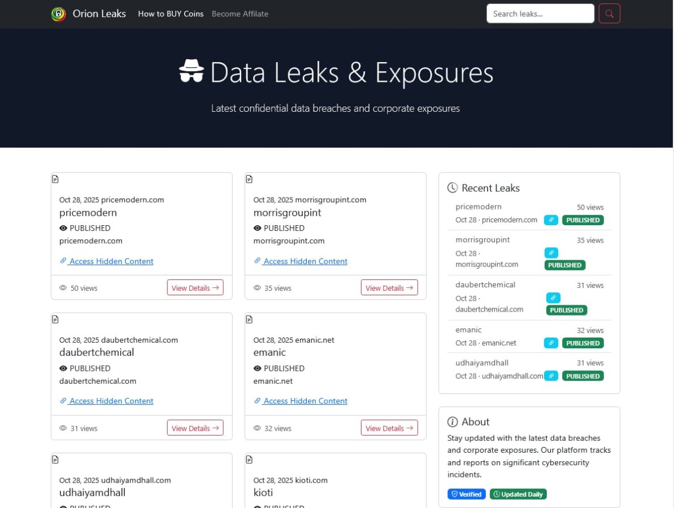Click the blue link badge beside pricemodern in Recent Leaks
The image size is (674, 508).
pos(551,220)
